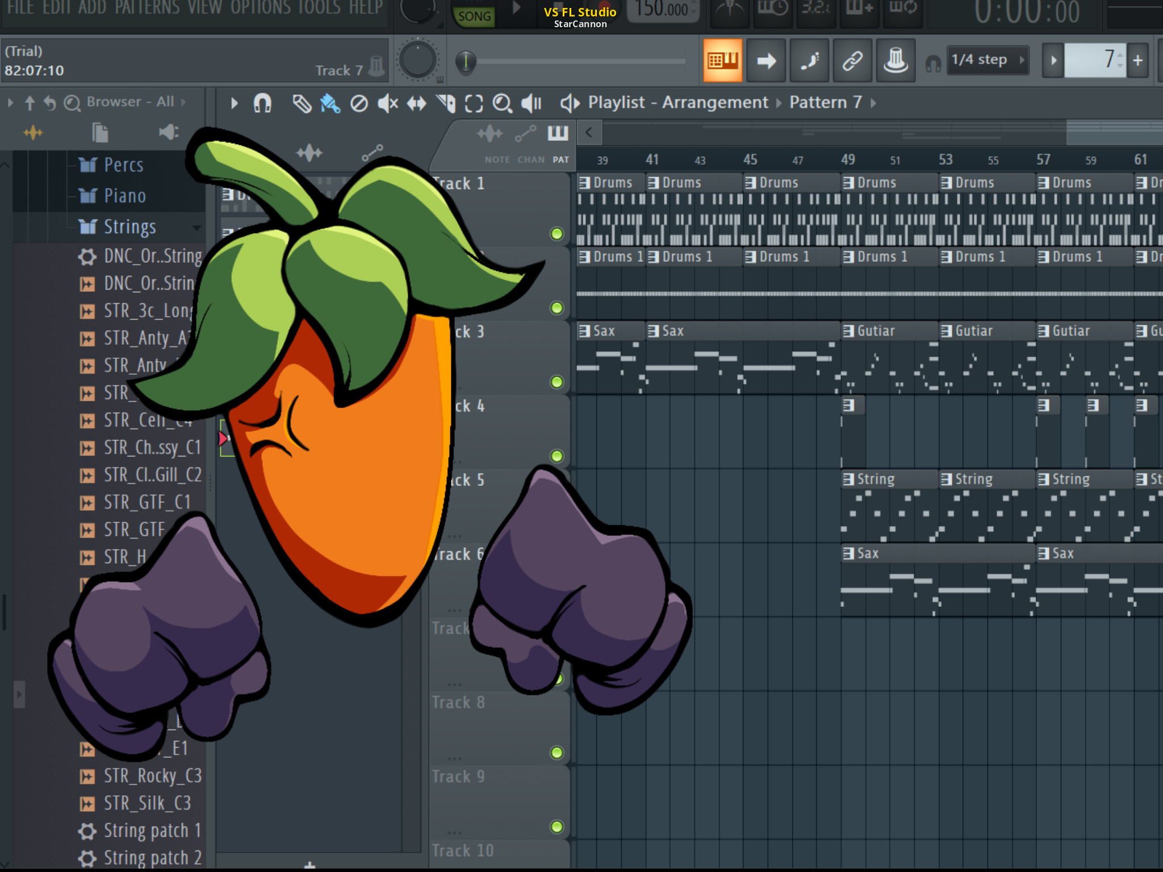This screenshot has height=872, width=1163.
Task: Click Playlist - Arrangement label
Action: coord(678,102)
